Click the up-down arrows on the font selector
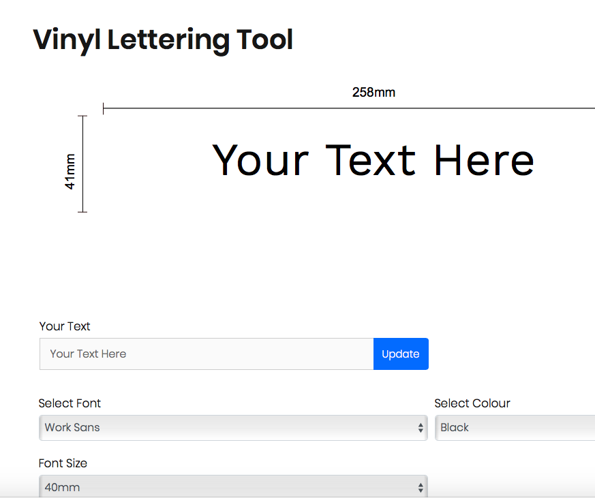This screenshot has height=498, width=595. click(421, 428)
